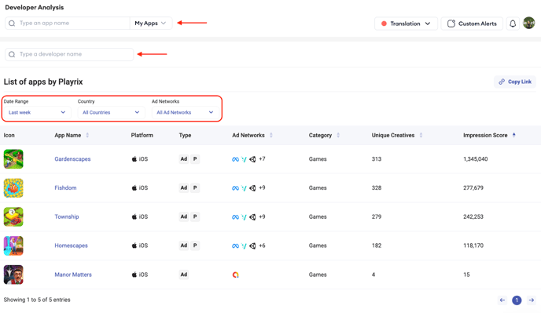Expand the Country All Countries dropdown

(x=111, y=113)
